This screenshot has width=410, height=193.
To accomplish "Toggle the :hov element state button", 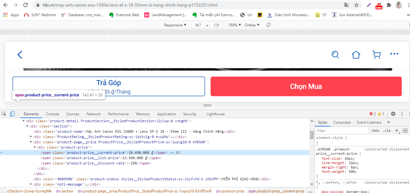I will click(x=375, y=131).
